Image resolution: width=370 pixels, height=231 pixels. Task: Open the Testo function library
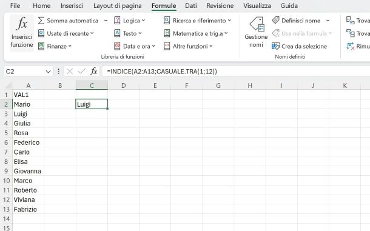pos(127,33)
